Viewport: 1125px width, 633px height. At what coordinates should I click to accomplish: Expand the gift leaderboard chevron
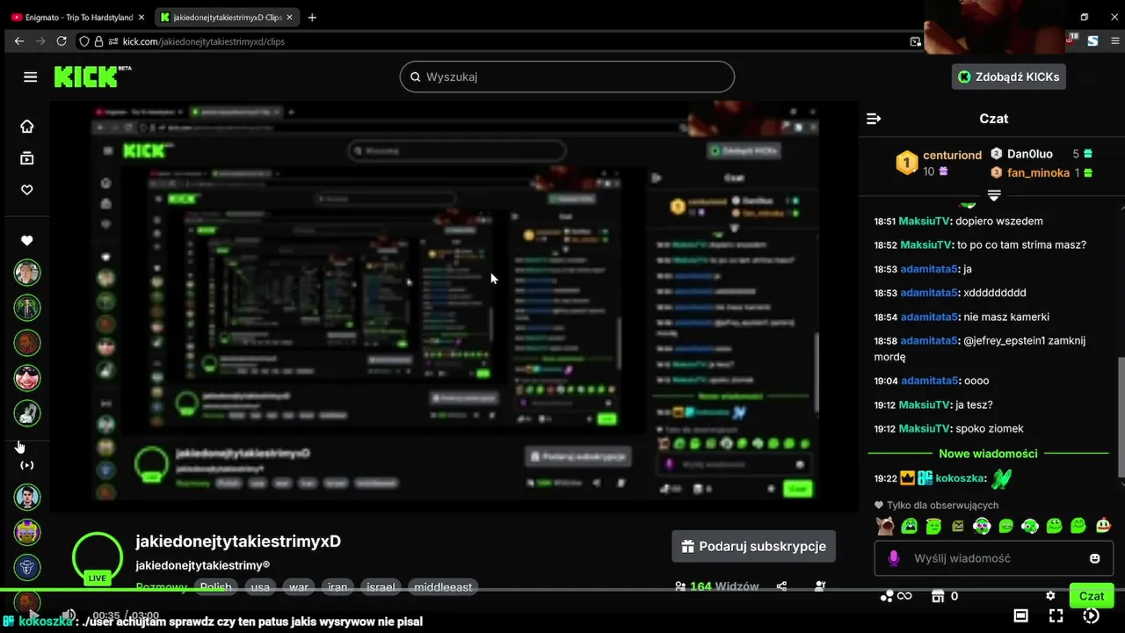pyautogui.click(x=994, y=194)
